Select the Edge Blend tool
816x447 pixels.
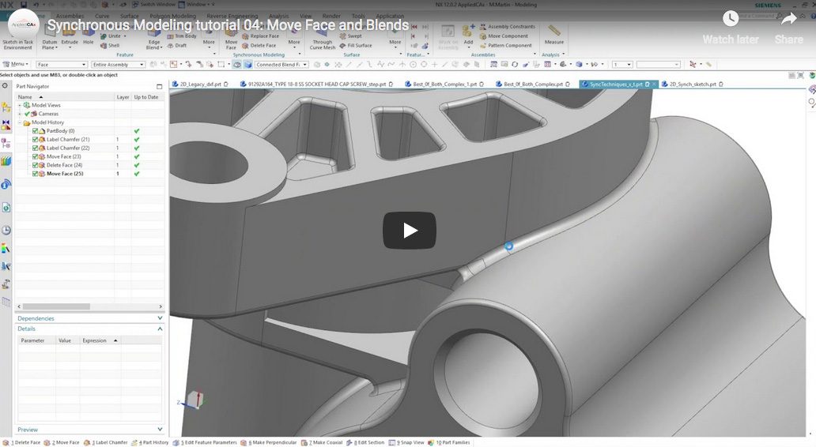(x=154, y=39)
